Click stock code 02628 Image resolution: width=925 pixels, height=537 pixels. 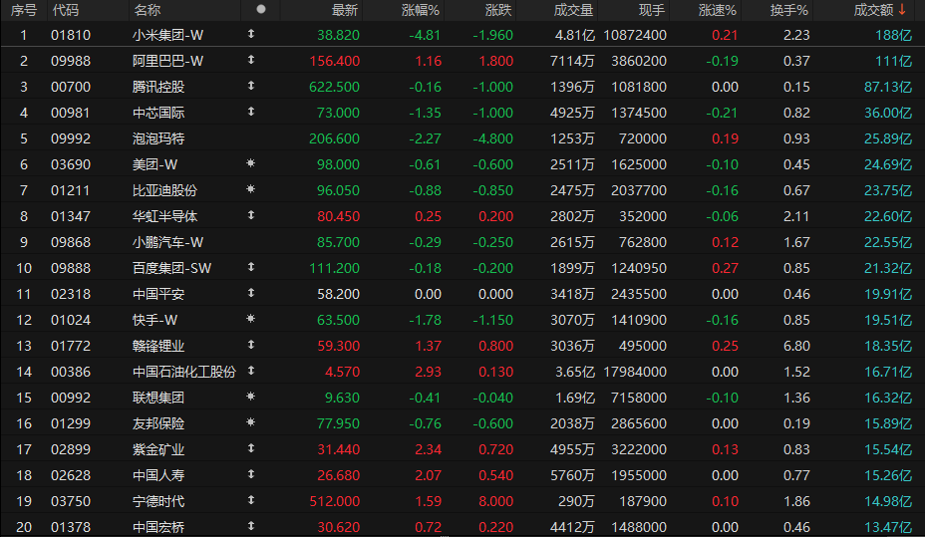[x=71, y=475]
